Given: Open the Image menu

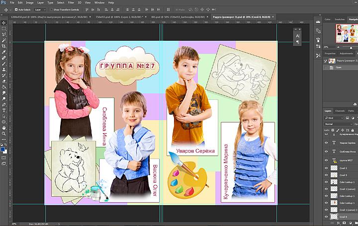Looking at the screenshot, I should tap(30, 3).
